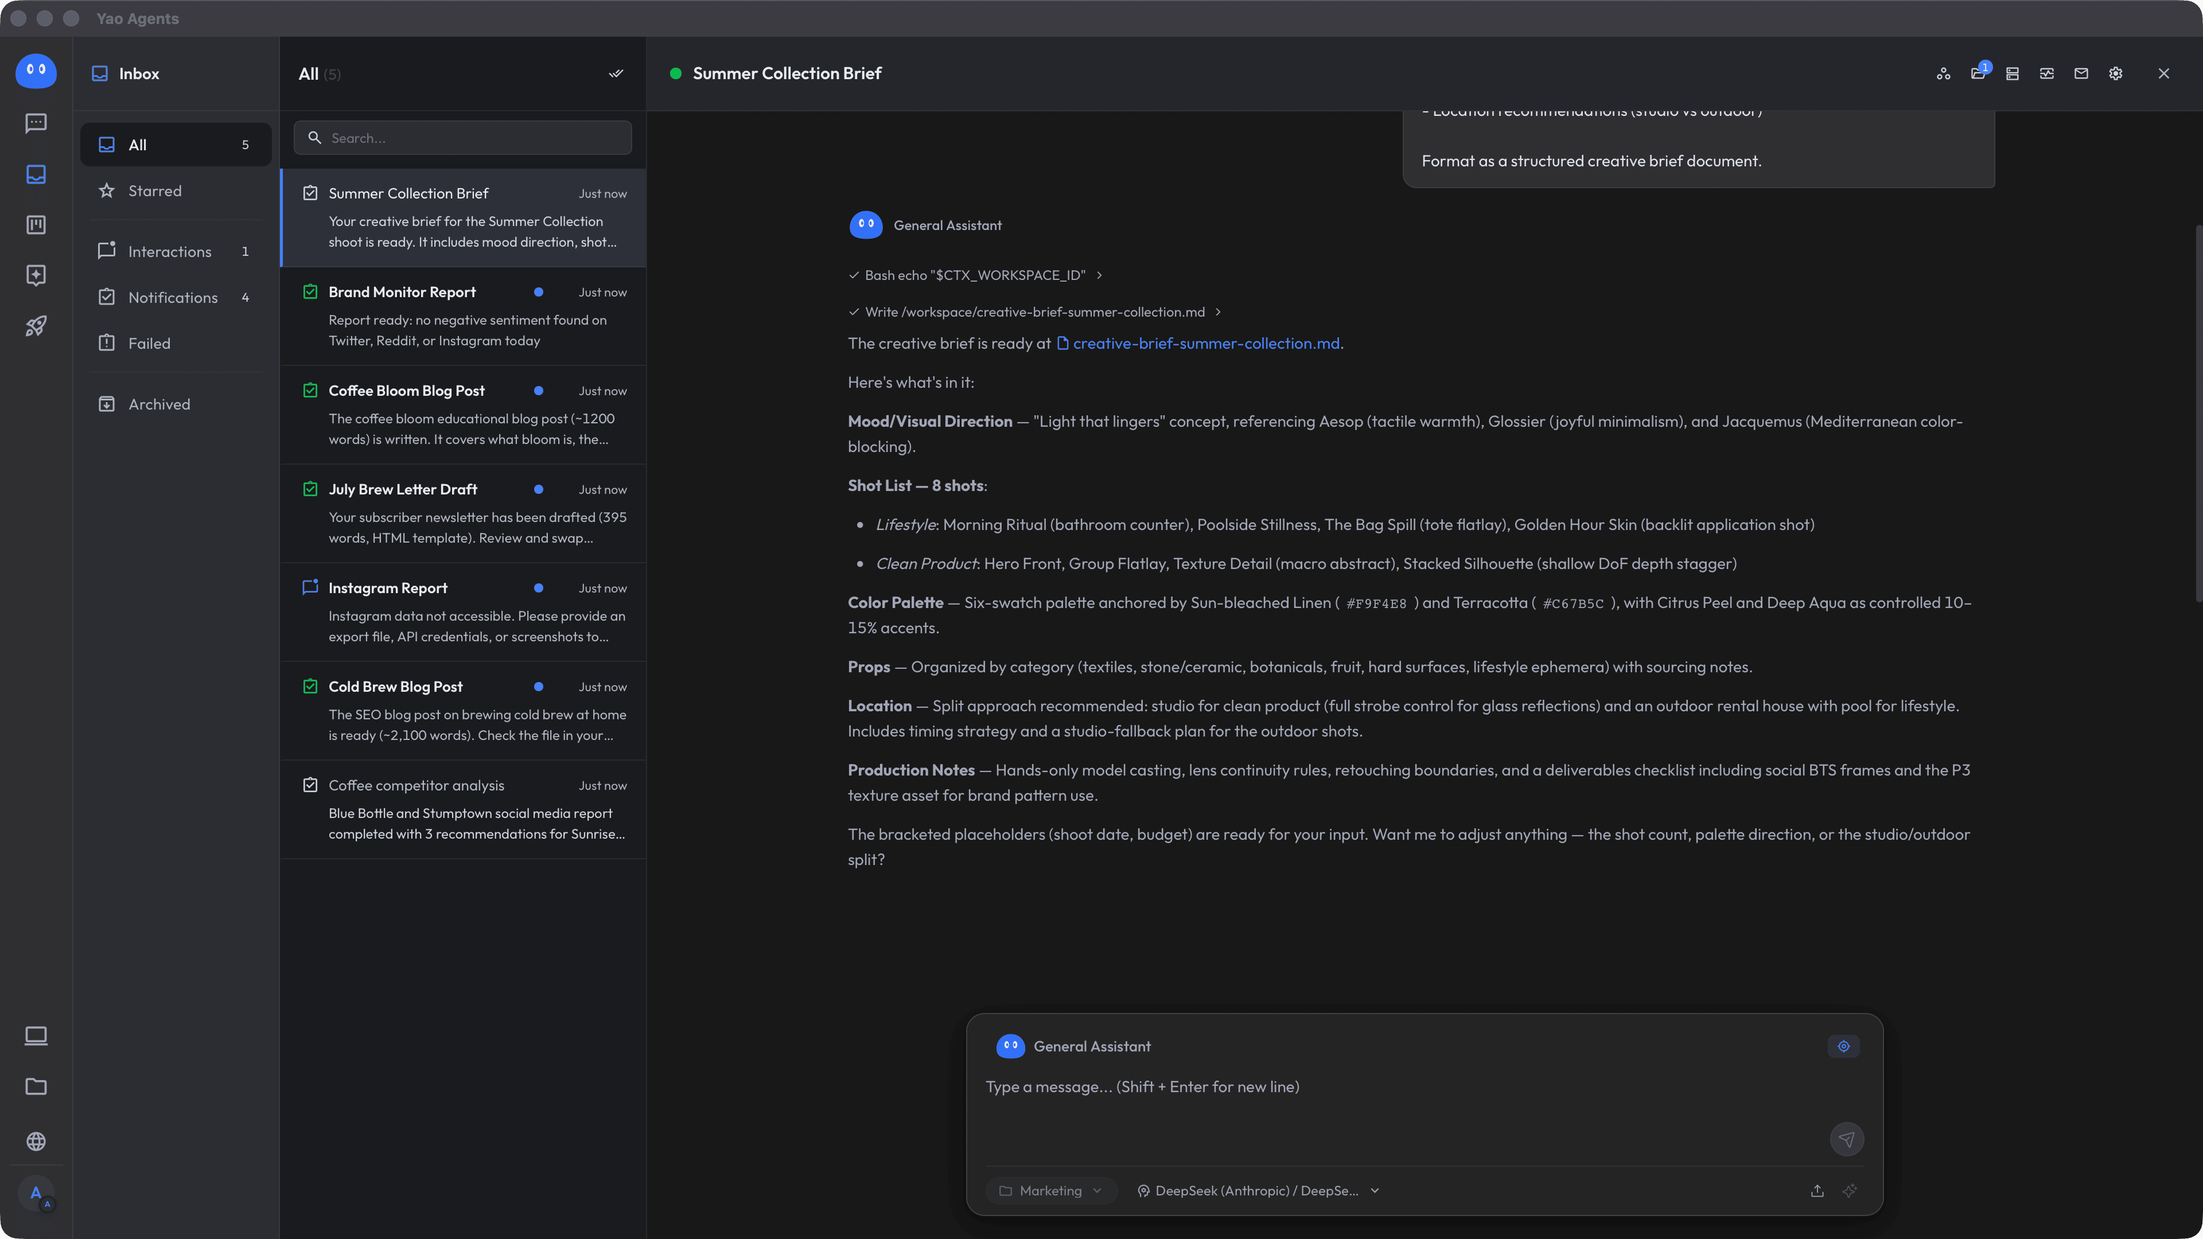Click the #C67B5C color code
2203x1239 pixels.
coord(1573,603)
